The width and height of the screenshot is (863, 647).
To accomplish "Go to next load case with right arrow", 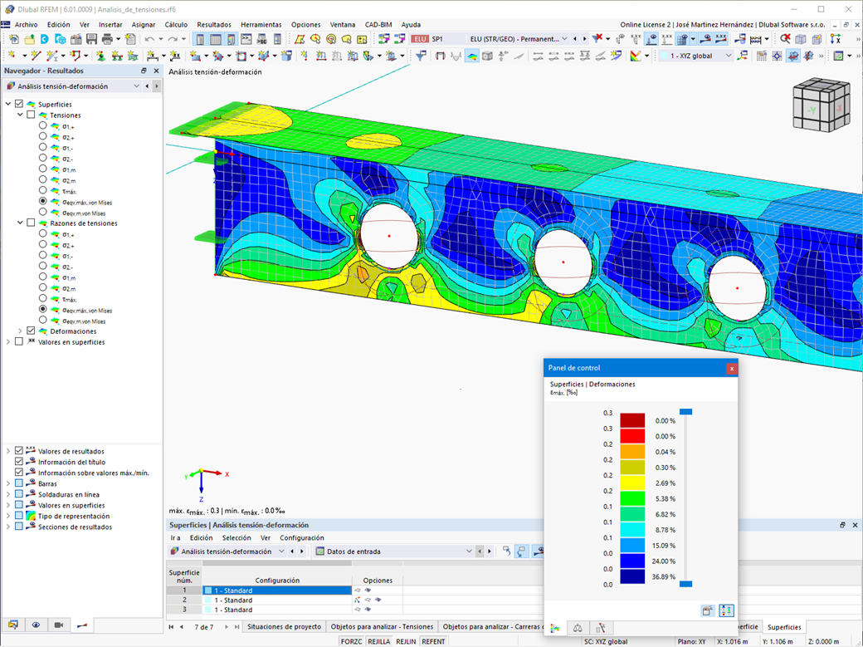I will pyautogui.click(x=584, y=38).
